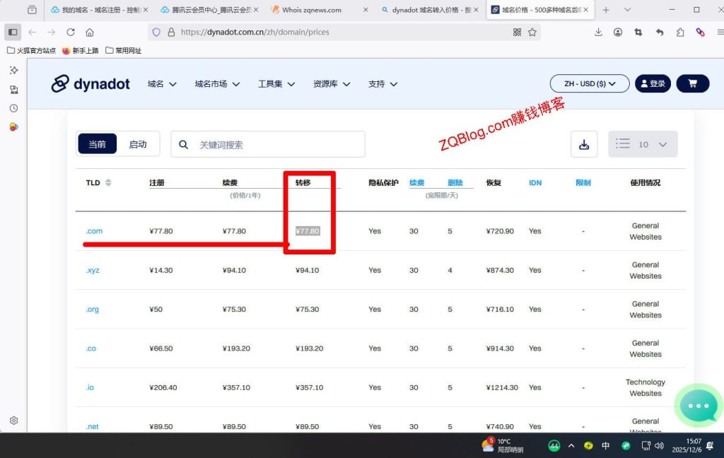724x458 pixels.
Task: Switch to the 当前 price toggle
Action: click(97, 144)
